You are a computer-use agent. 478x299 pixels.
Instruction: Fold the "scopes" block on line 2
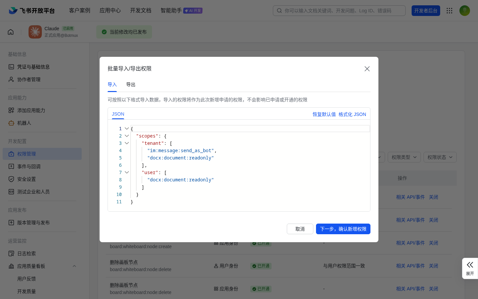tap(127, 136)
